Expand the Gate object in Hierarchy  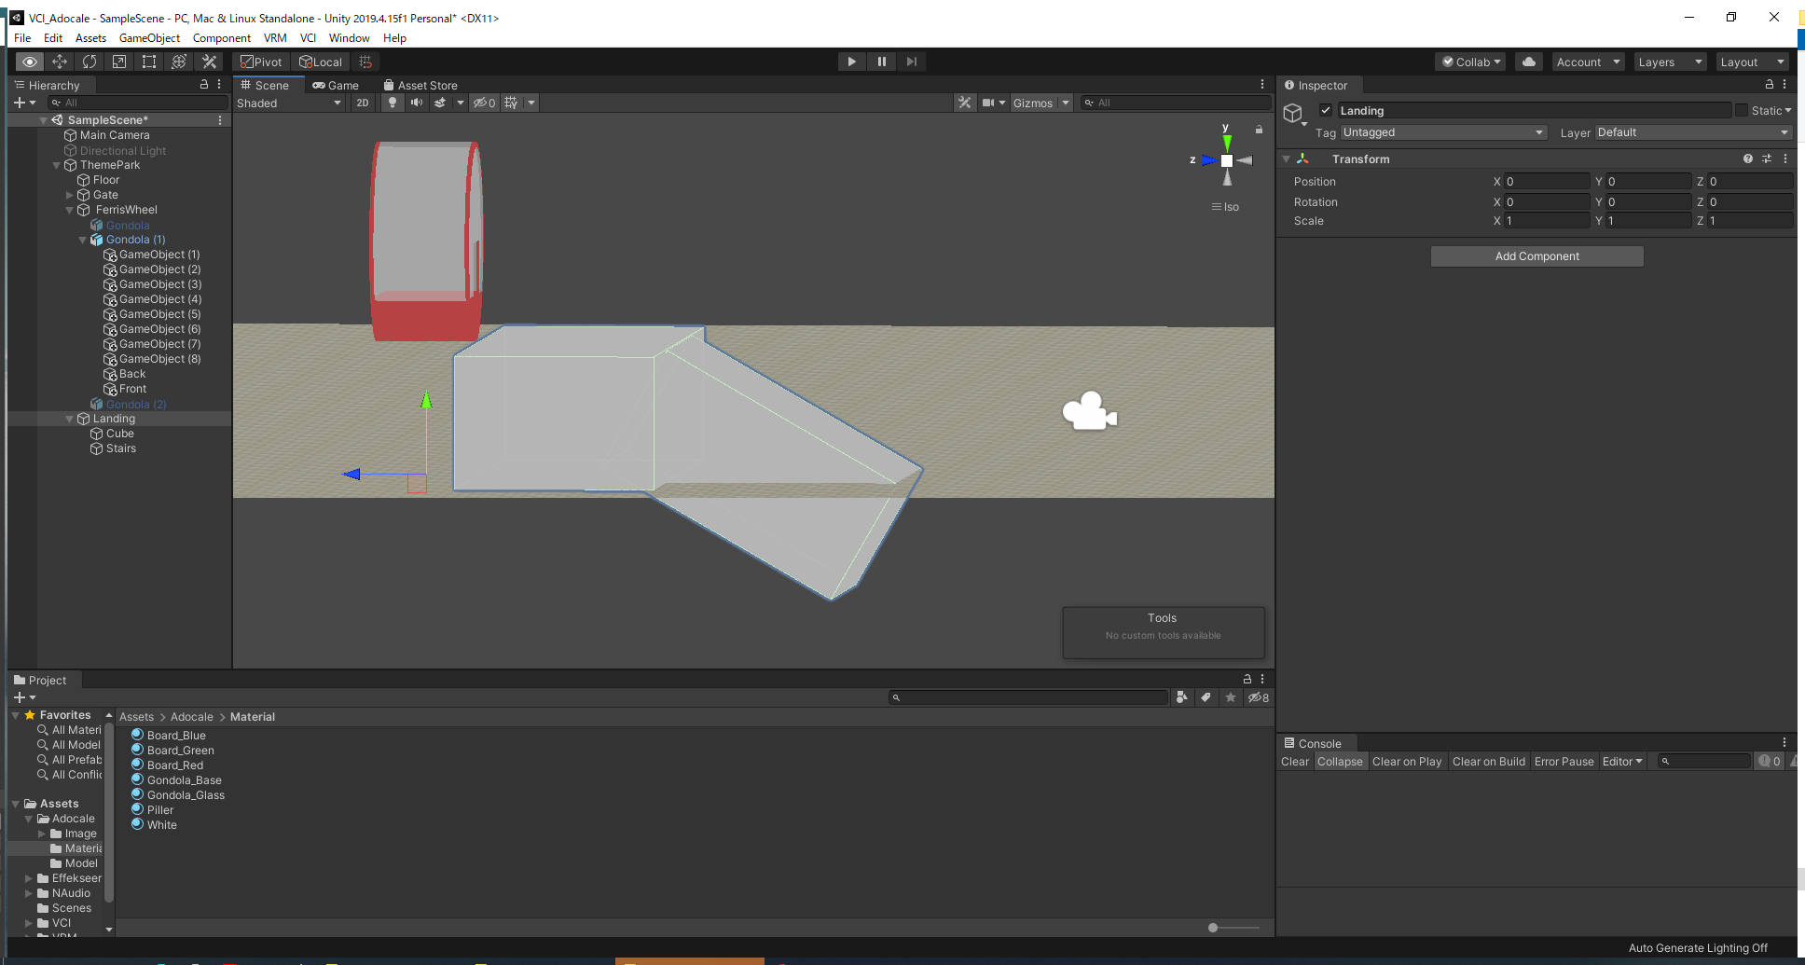tap(70, 195)
